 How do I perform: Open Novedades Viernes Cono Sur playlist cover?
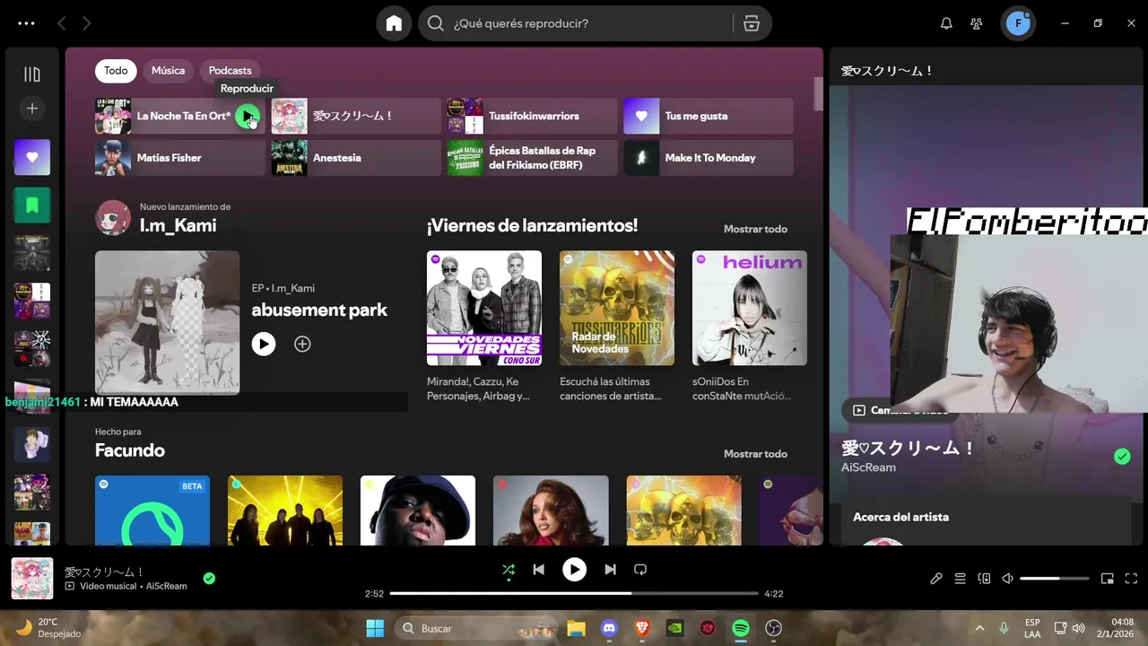pyautogui.click(x=484, y=308)
